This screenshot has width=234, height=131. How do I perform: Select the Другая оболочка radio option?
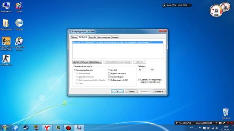tap(77, 77)
